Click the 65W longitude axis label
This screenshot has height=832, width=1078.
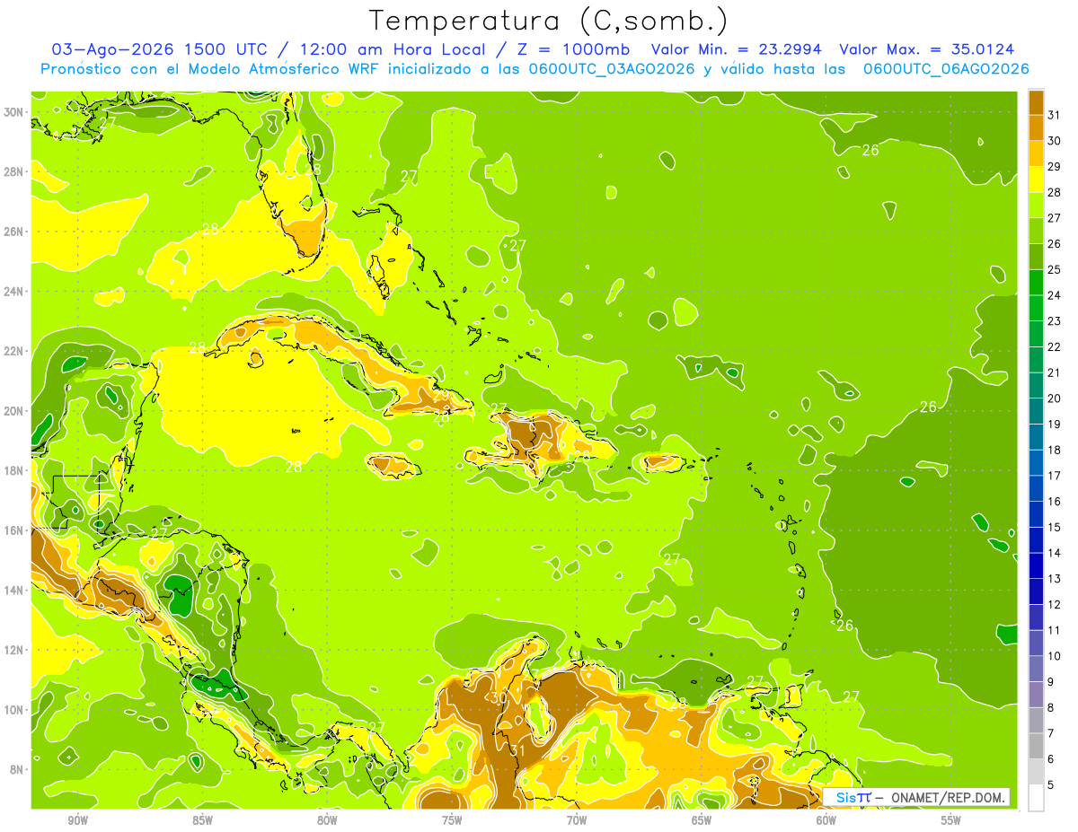[702, 820]
